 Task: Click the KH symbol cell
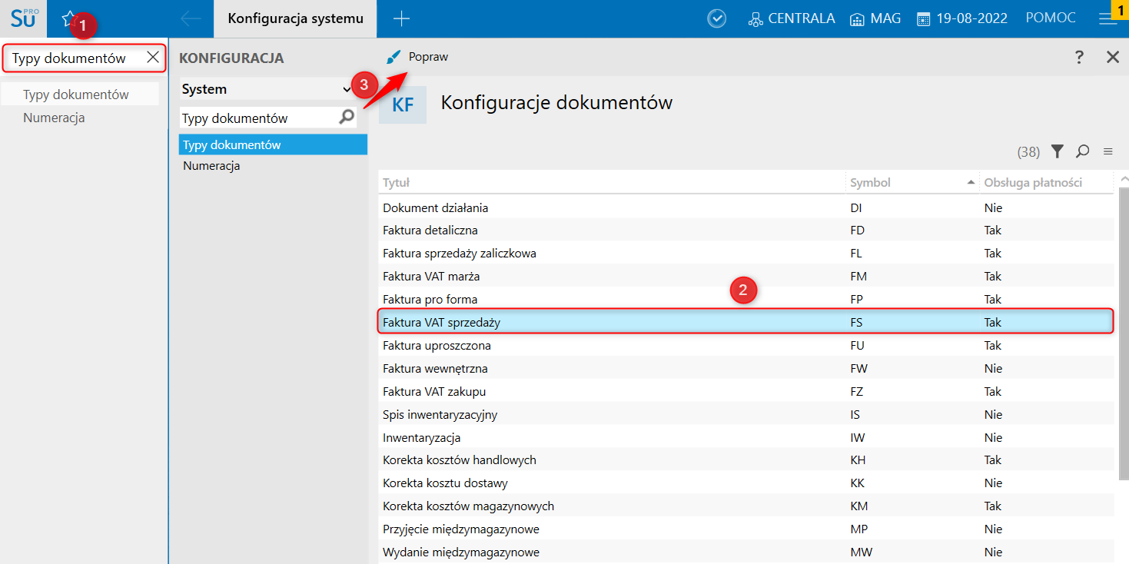858,459
